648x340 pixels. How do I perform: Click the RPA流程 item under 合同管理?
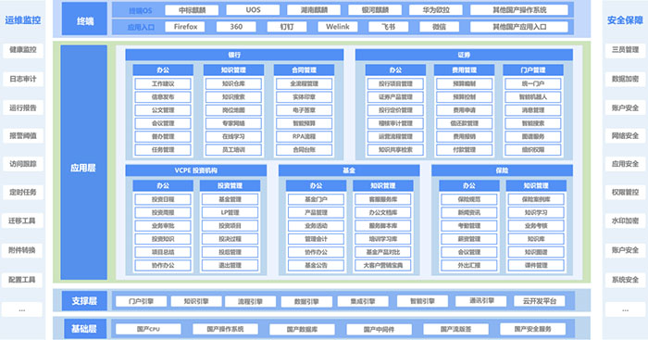304,136
